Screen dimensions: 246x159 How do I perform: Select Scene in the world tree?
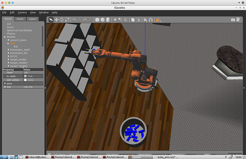pos(10,27)
